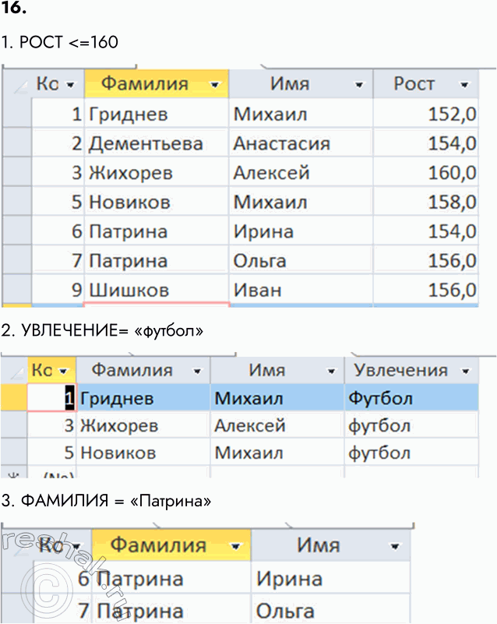This screenshot has width=497, height=624.
Task: Click the Увлечения column header label
Action: tap(400, 371)
